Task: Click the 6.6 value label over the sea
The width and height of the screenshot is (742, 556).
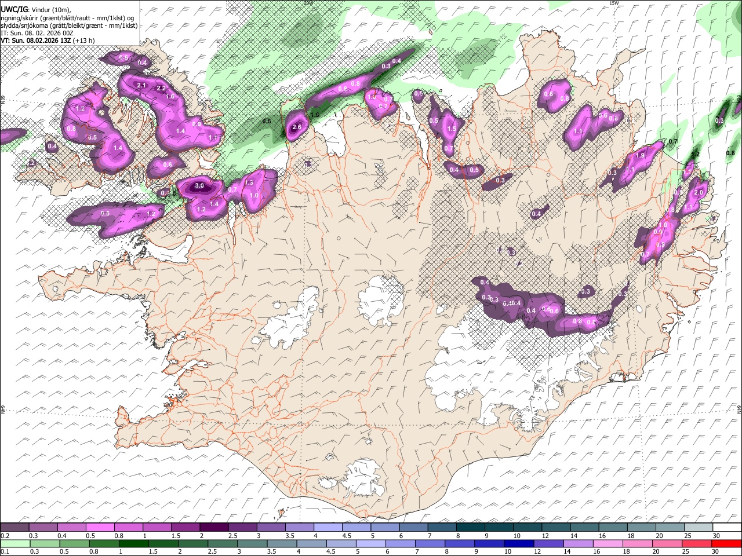Action: [267, 121]
